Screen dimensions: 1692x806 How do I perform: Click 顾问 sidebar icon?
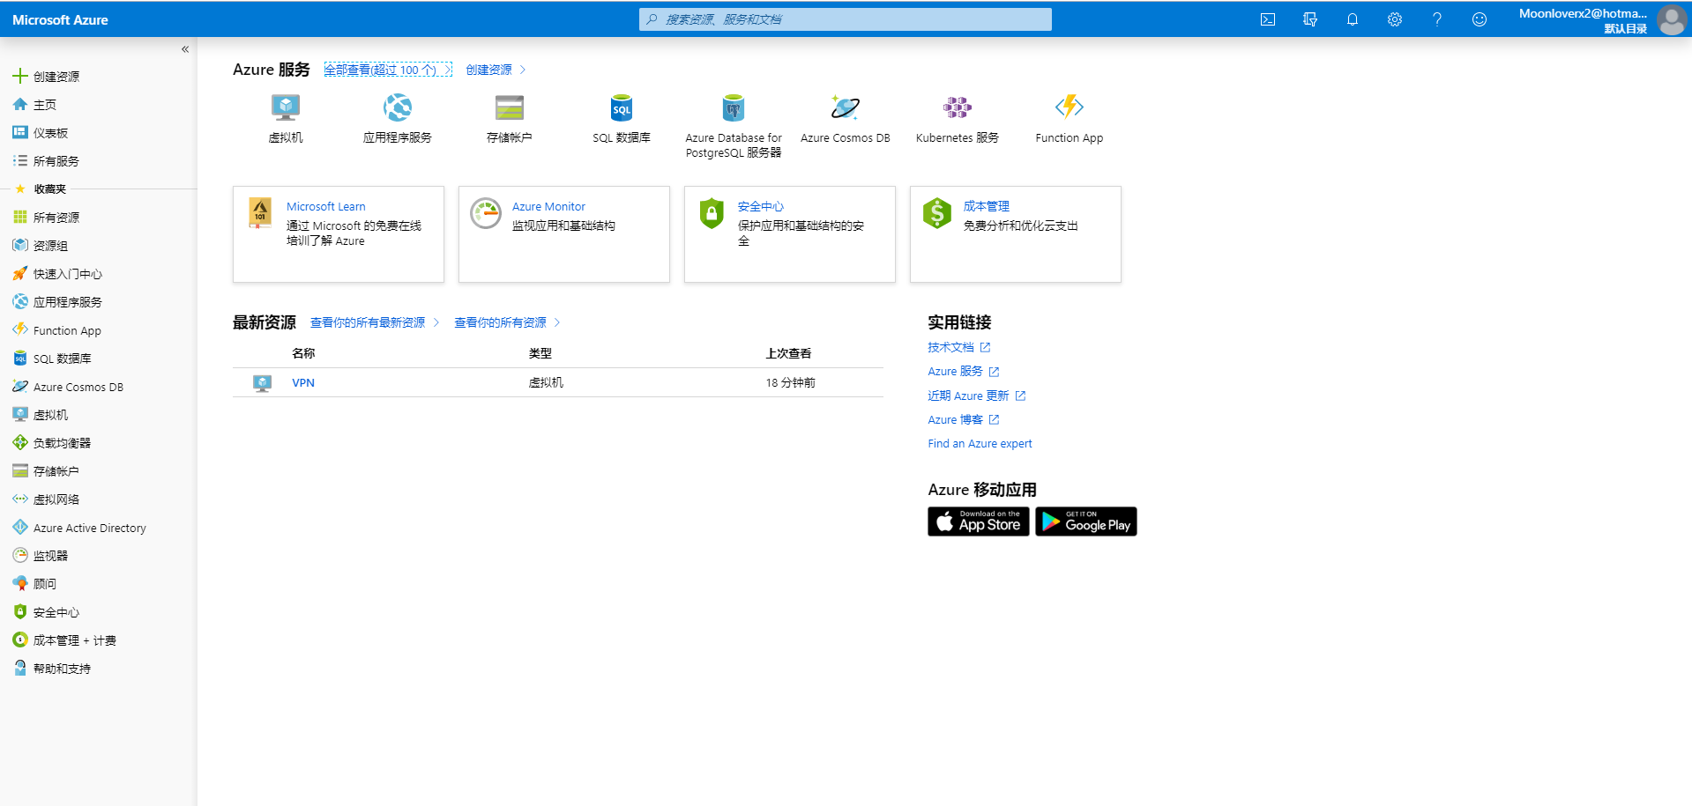(x=20, y=583)
